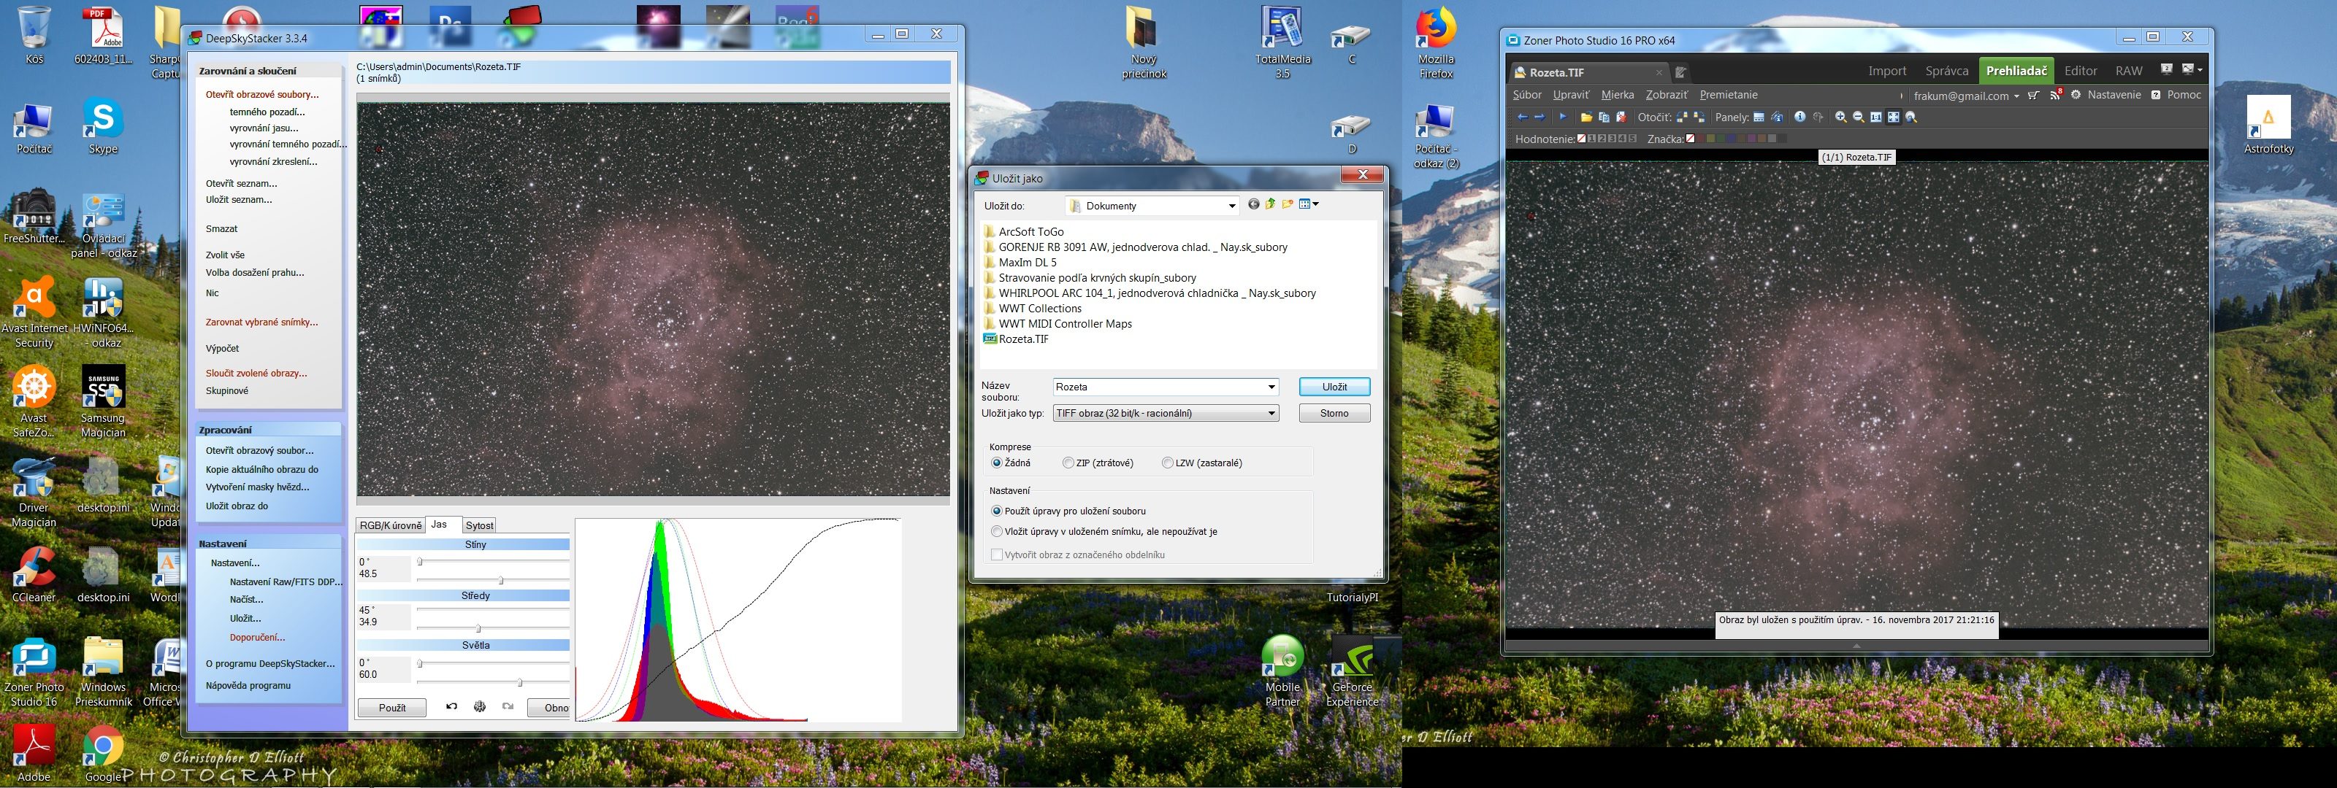Rotate image right with Otočiť icon
Image resolution: width=2337 pixels, height=788 pixels.
pos(1699,117)
